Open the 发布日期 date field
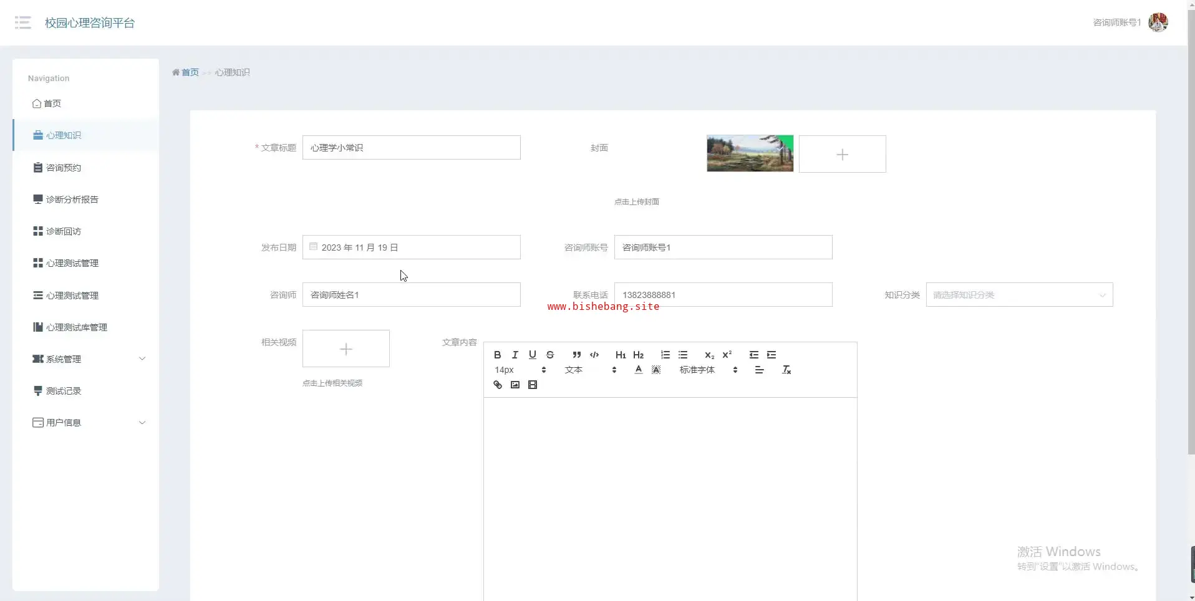Screen dimensions: 1195x601 412,248
